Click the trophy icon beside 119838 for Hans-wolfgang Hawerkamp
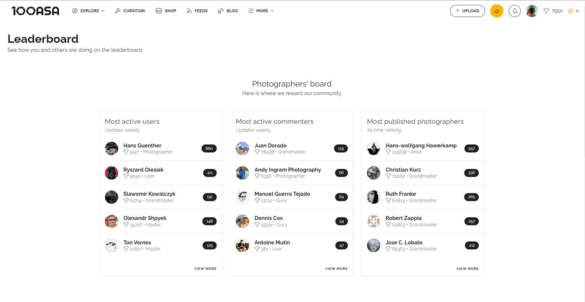This screenshot has width=585, height=302. (388, 152)
